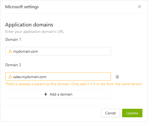Delete Domain 2 with the trash icon
The height and width of the screenshot is (122, 148).
(x=117, y=77)
